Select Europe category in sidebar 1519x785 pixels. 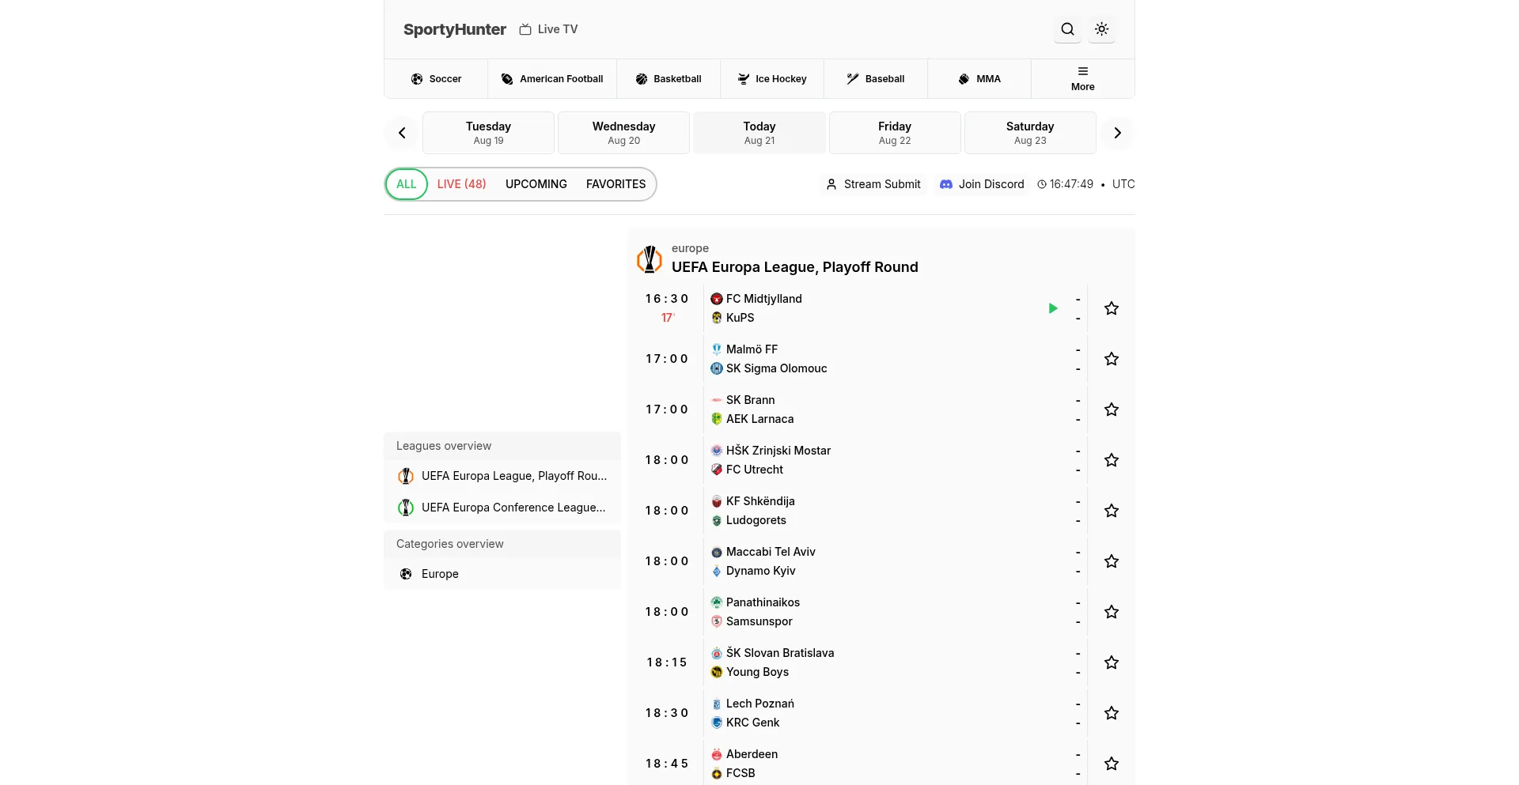click(502, 574)
